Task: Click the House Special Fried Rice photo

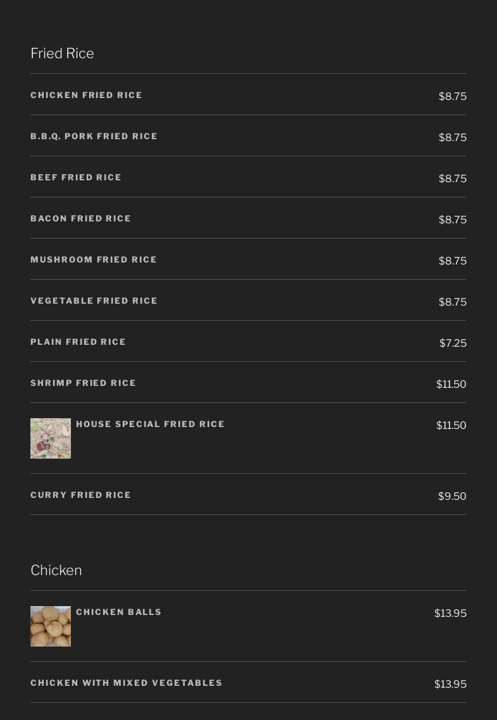Action: pyautogui.click(x=51, y=438)
